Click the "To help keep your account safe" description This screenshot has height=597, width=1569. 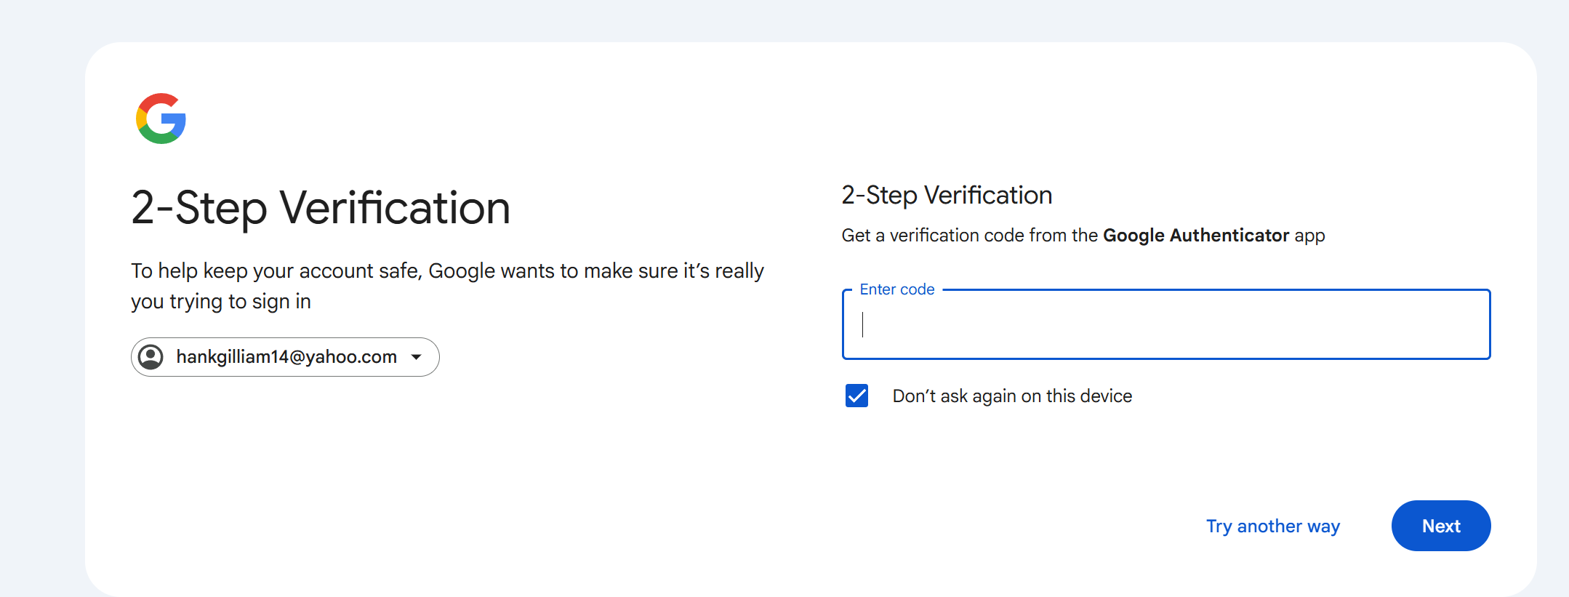click(x=447, y=271)
